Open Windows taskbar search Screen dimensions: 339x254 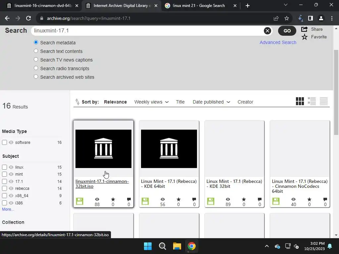point(162,246)
